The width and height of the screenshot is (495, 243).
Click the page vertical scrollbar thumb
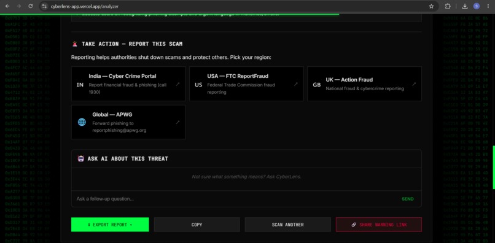click(x=494, y=168)
